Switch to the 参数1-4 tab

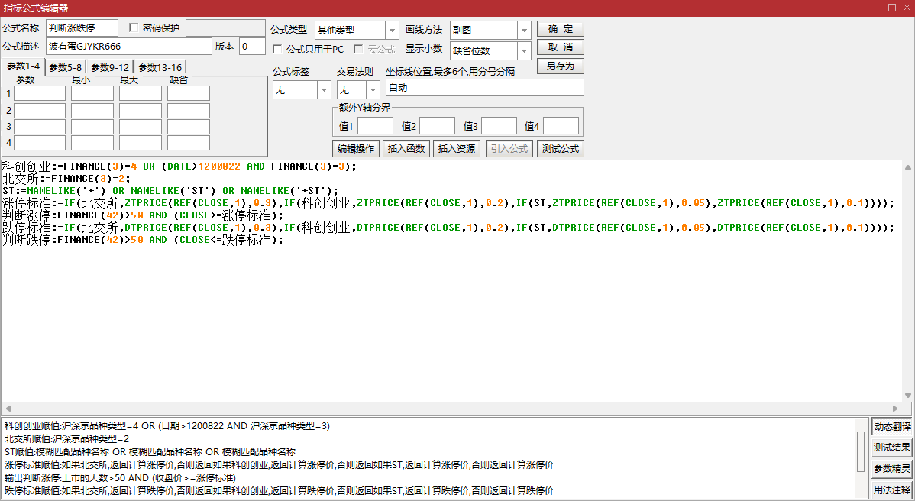coord(24,66)
